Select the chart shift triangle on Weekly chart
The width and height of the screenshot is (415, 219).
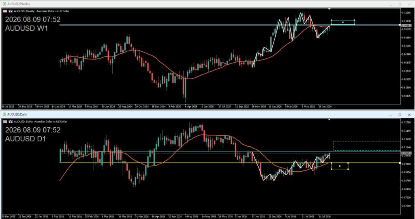point(329,9)
